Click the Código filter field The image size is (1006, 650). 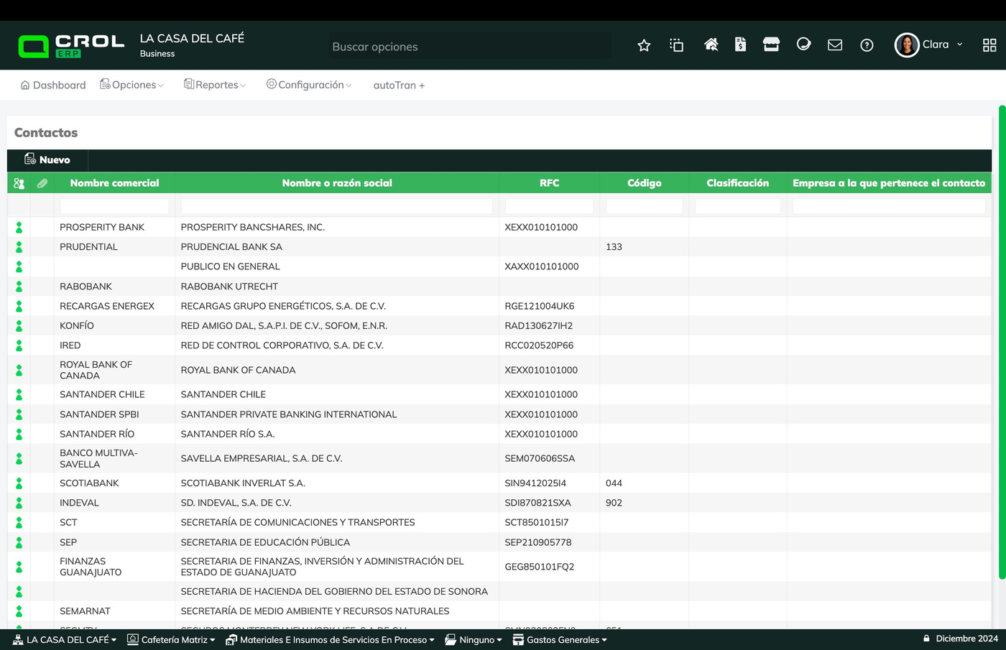645,206
